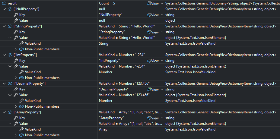Click wrench icon of Key under IntProperty
The height and width of the screenshot is (139, 280).
click(x=16, y=61)
